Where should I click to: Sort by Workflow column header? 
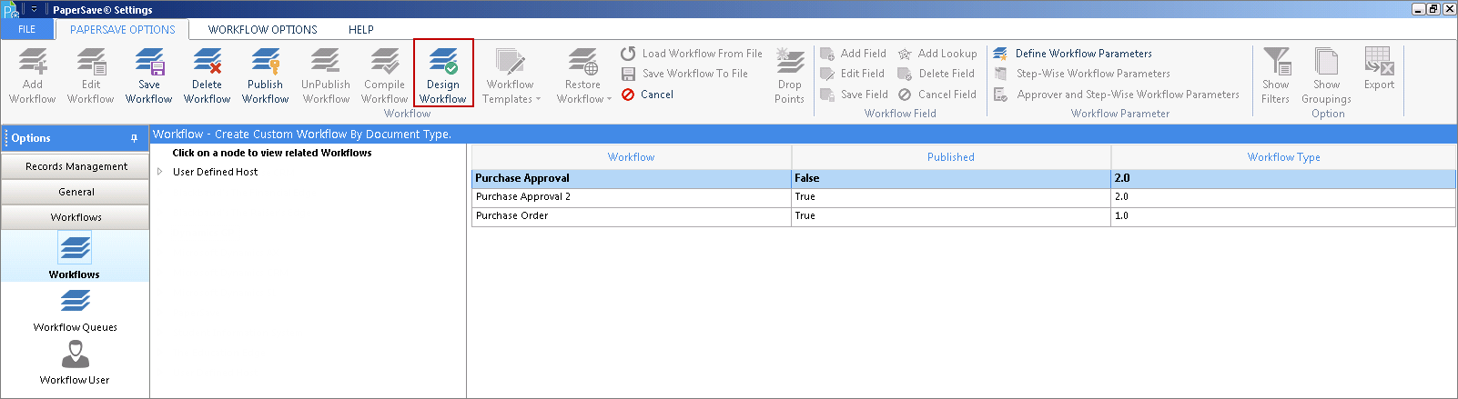click(632, 157)
